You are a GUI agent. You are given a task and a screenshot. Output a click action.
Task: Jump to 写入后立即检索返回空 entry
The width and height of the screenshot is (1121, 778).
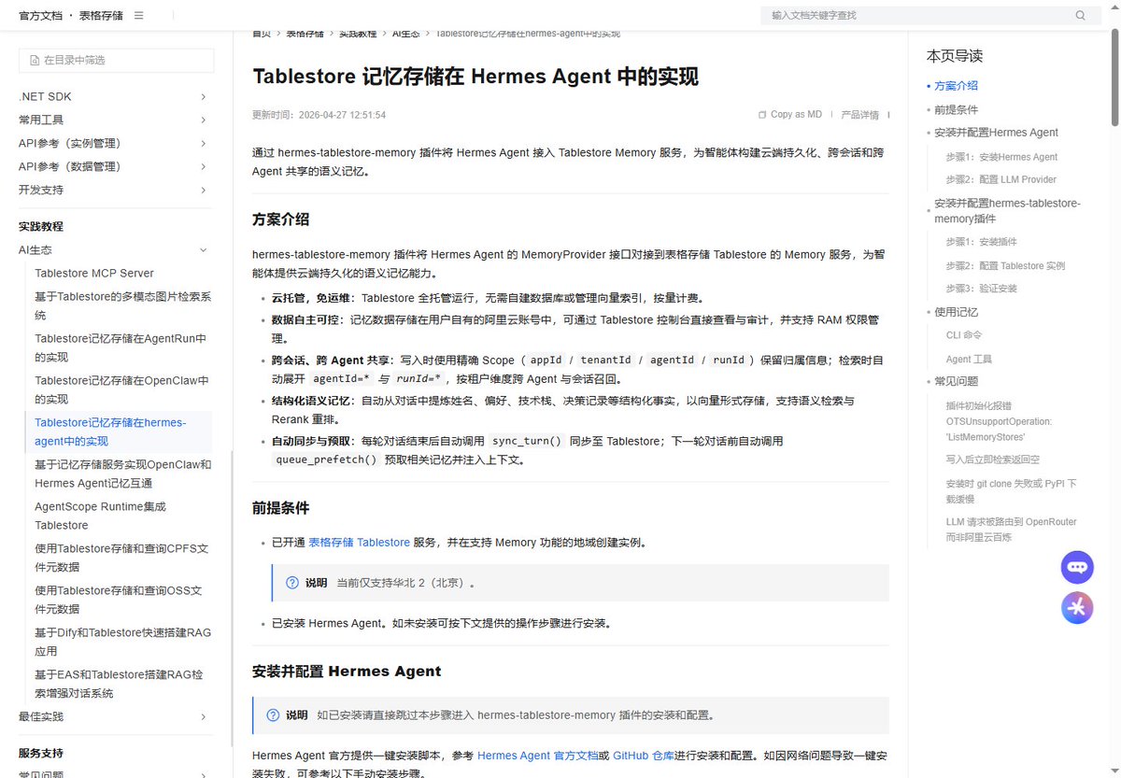pyautogui.click(x=992, y=460)
